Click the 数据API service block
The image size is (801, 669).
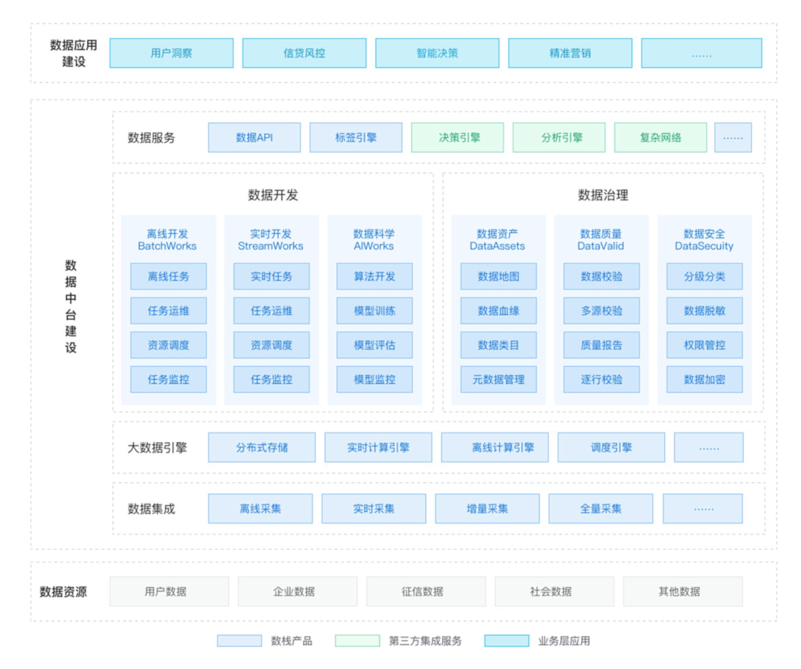[254, 138]
